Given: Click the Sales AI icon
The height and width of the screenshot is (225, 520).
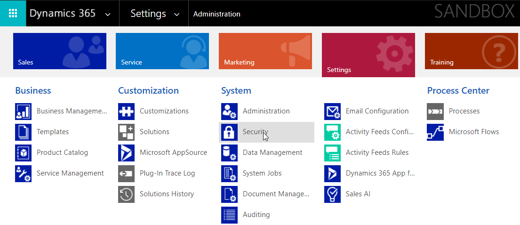Looking at the screenshot, I should [332, 194].
